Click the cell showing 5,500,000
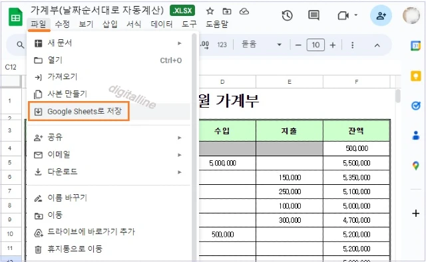426x262 pixels. [357, 163]
